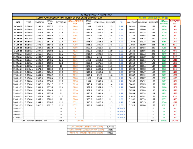Click the net plant use value '581'

[x=175, y=45]
